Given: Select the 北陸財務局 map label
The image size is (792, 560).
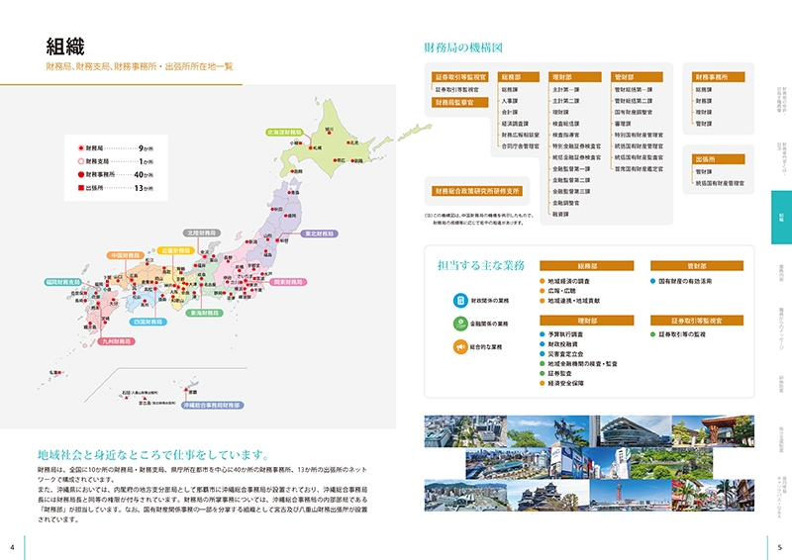Looking at the screenshot, I should (202, 233).
